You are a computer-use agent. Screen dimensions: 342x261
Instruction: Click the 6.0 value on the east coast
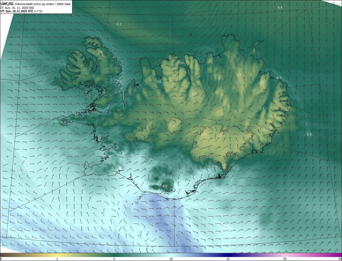click(x=279, y=78)
